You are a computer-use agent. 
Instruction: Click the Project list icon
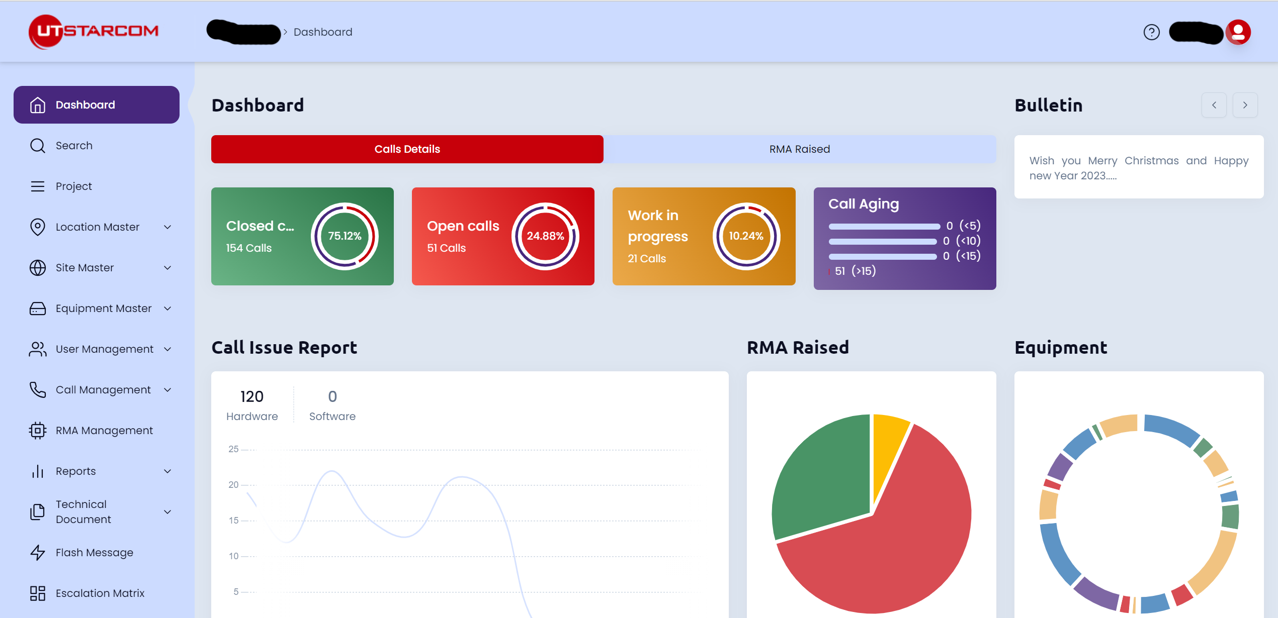[x=38, y=186]
